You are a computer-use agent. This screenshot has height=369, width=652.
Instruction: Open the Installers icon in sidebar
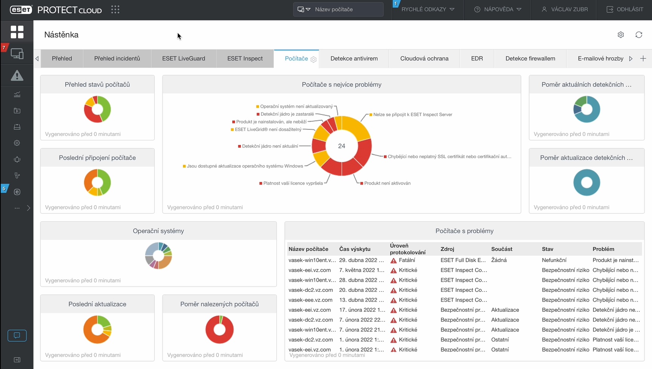(17, 127)
